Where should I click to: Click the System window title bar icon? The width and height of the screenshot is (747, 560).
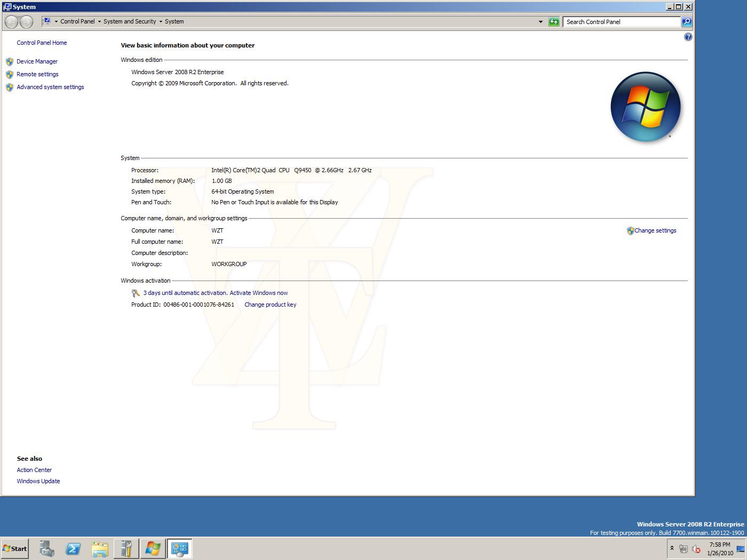7,7
